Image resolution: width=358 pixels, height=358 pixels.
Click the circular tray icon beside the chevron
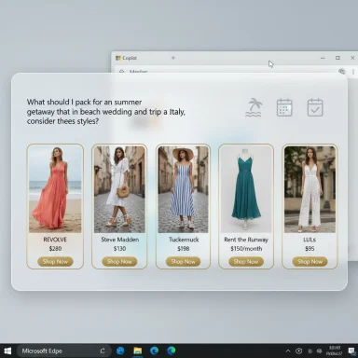(x=298, y=351)
